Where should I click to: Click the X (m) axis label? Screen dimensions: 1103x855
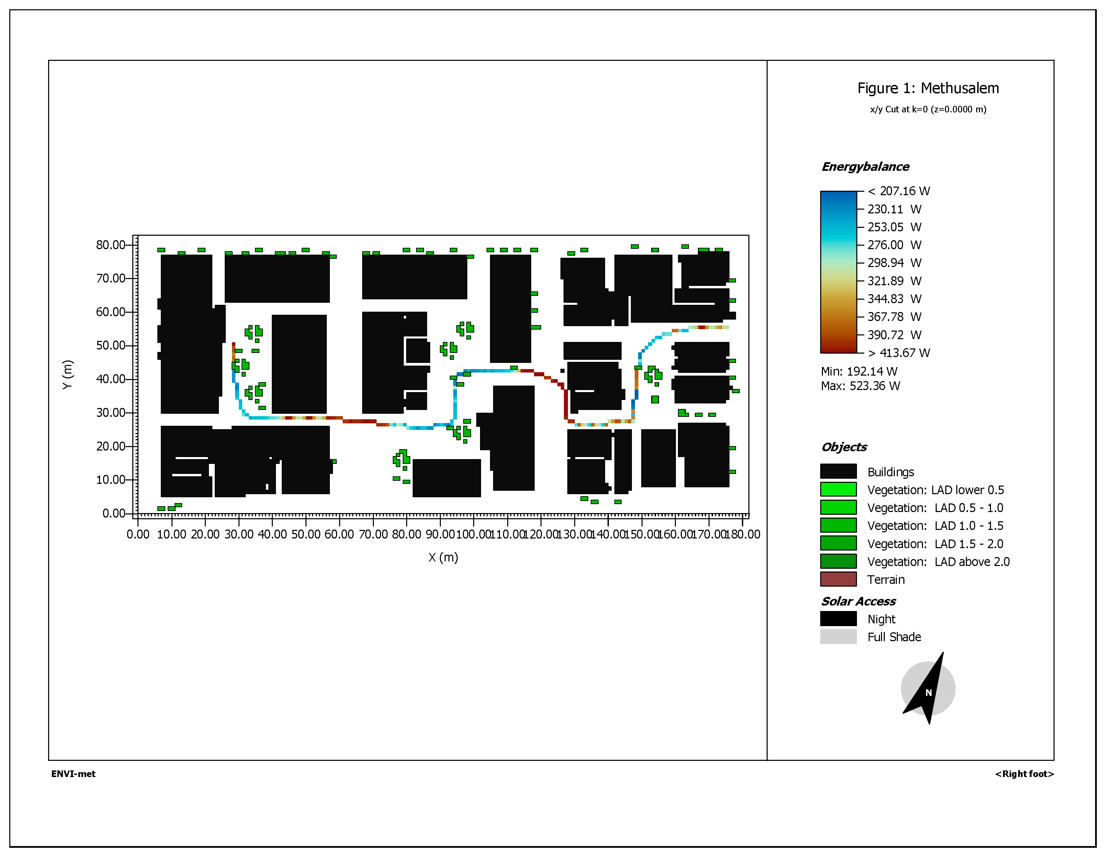point(443,557)
